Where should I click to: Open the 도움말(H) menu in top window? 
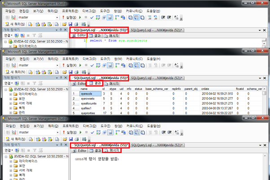coord(153,11)
